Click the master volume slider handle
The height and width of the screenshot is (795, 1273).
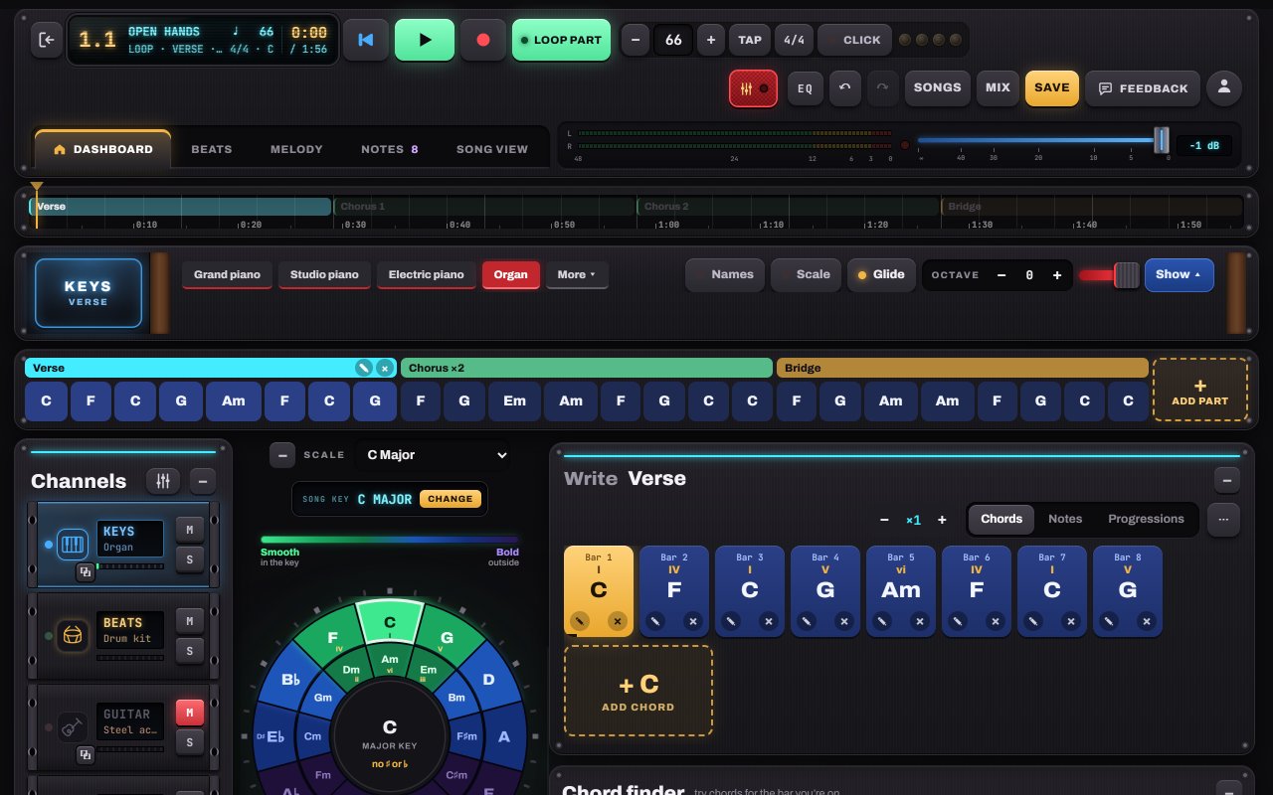[1161, 140]
